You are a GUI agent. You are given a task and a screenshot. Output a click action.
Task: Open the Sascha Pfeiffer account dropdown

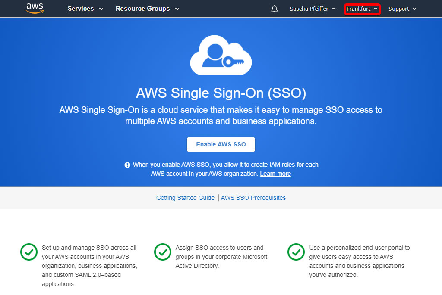click(x=309, y=8)
